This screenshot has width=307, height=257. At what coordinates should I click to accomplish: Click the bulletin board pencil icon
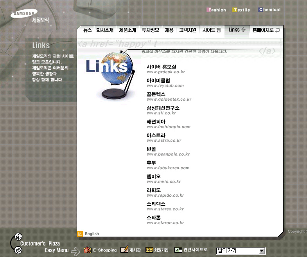(124, 249)
